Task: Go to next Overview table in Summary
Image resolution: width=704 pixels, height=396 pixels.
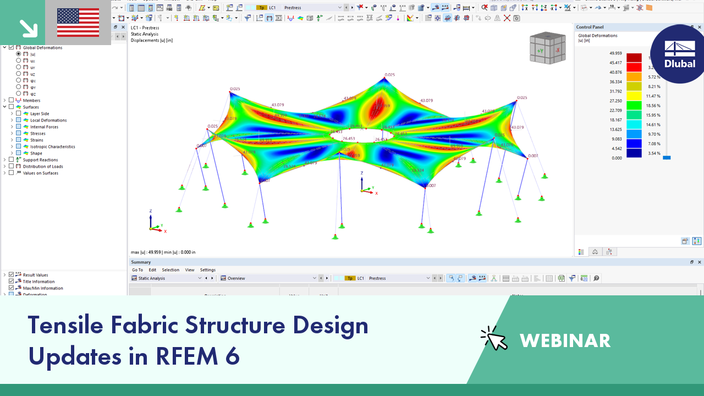Action: click(327, 278)
